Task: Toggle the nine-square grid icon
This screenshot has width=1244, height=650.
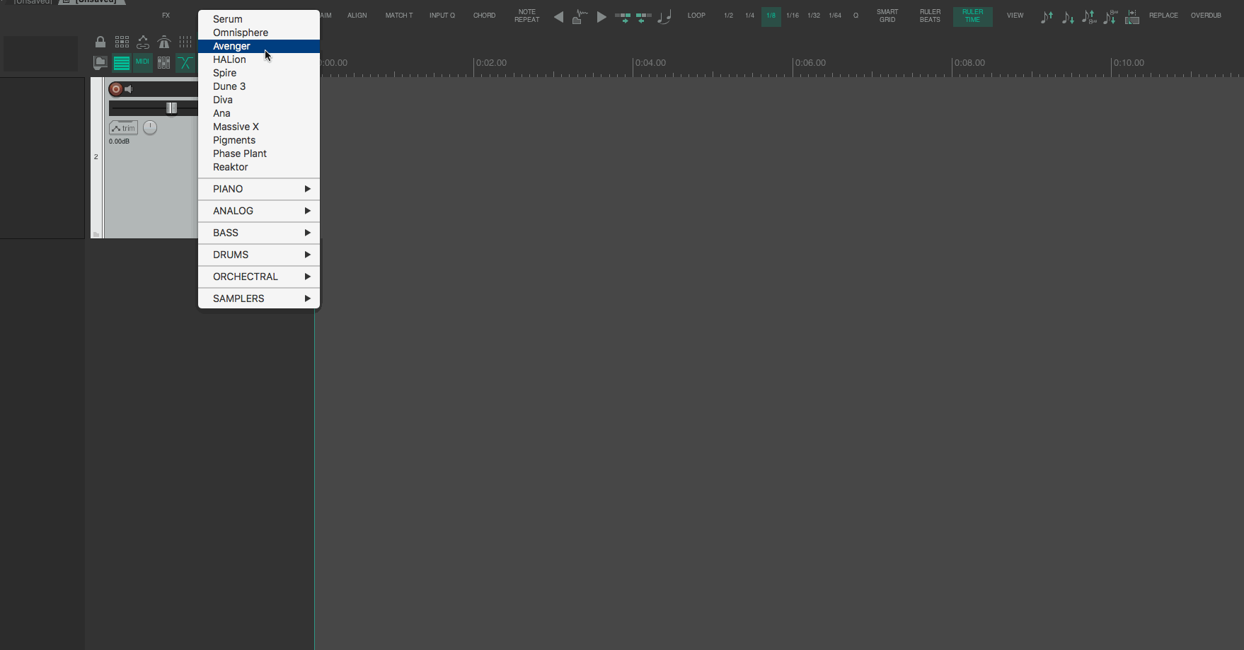Action: point(122,42)
